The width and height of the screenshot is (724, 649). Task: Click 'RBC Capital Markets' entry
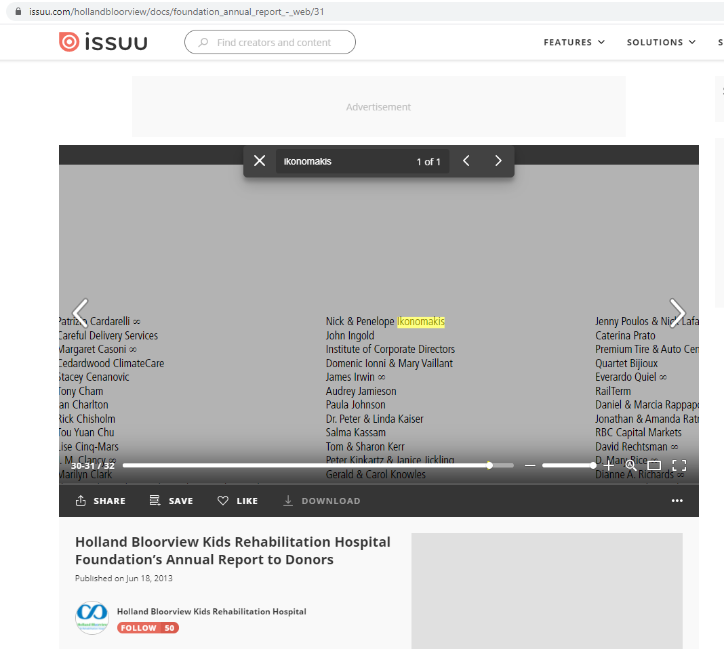click(x=639, y=432)
